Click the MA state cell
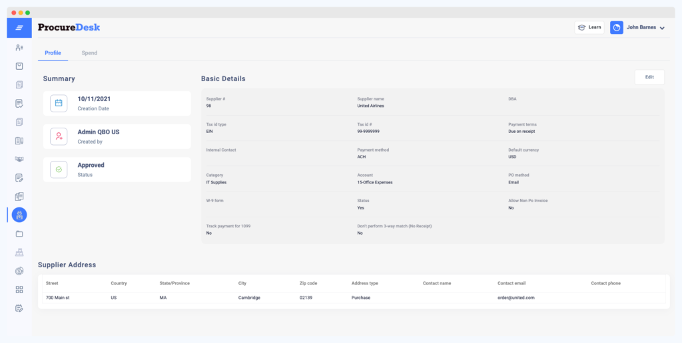 pos(163,298)
